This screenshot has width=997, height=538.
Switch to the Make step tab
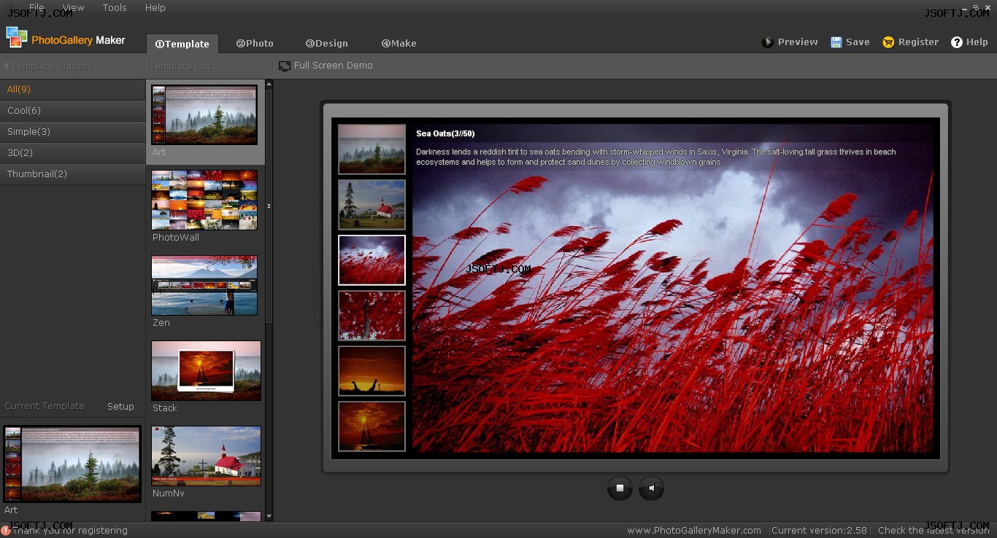(399, 43)
